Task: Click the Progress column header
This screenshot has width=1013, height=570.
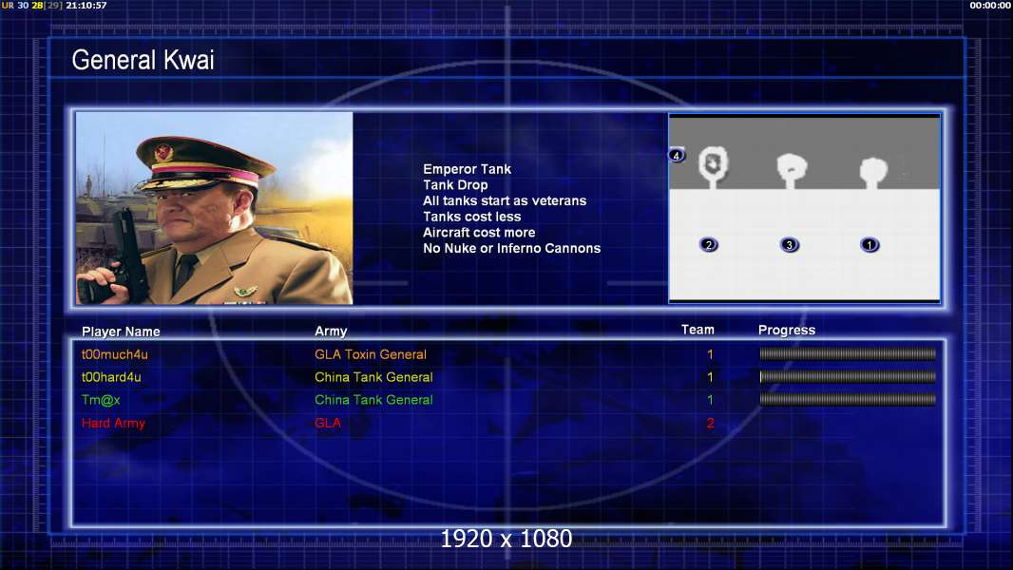Action: (x=786, y=331)
